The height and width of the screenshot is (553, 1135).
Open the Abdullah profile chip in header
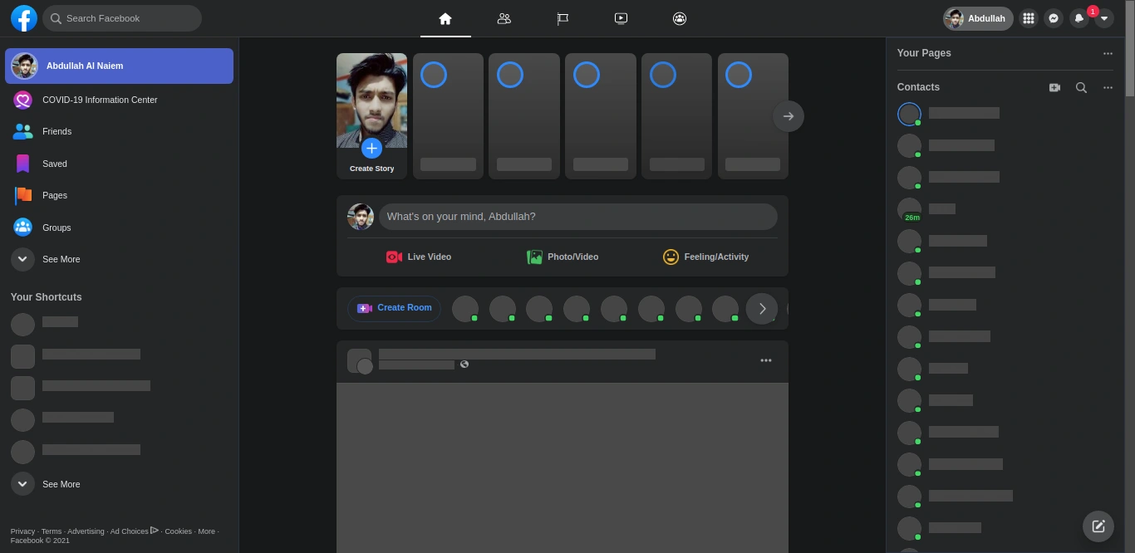(x=978, y=18)
